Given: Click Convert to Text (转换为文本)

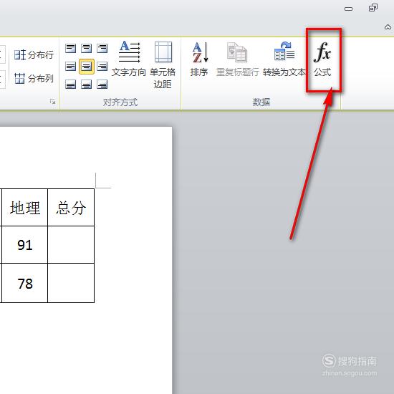Looking at the screenshot, I should (284, 59).
